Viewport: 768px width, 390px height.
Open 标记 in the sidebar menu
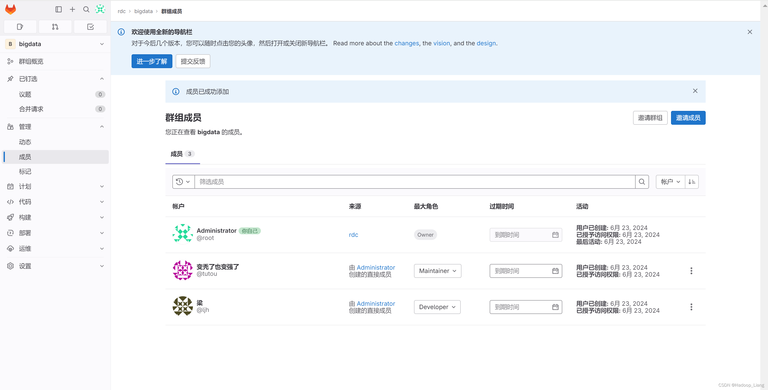(25, 172)
